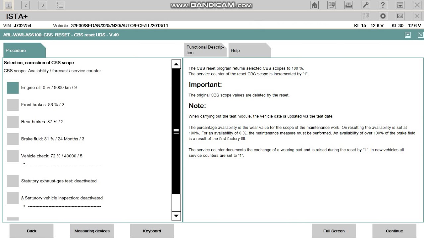Click the Back button
Image resolution: width=424 pixels, height=238 pixels.
coord(31,231)
